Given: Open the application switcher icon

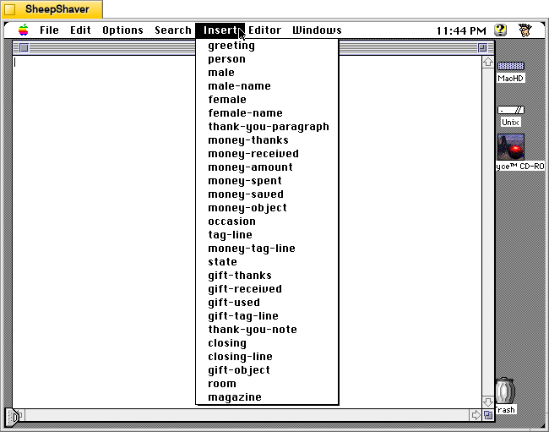Looking at the screenshot, I should pos(525,30).
